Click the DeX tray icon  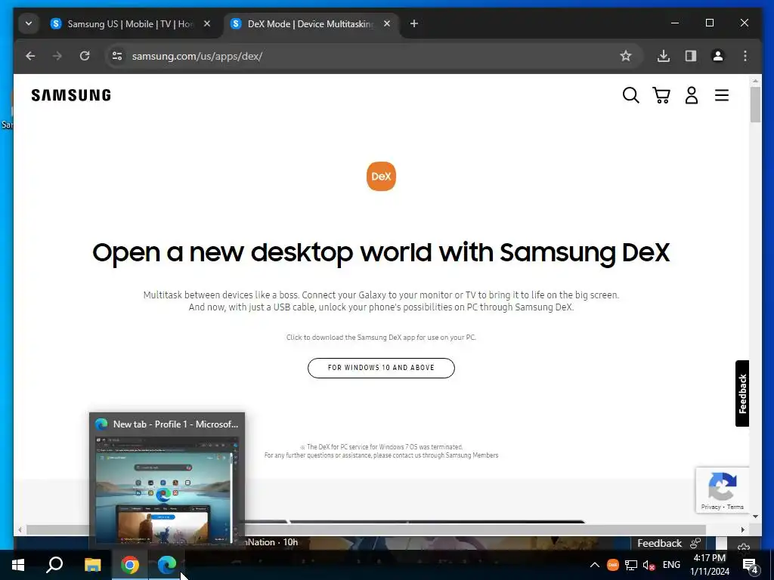[x=612, y=565]
